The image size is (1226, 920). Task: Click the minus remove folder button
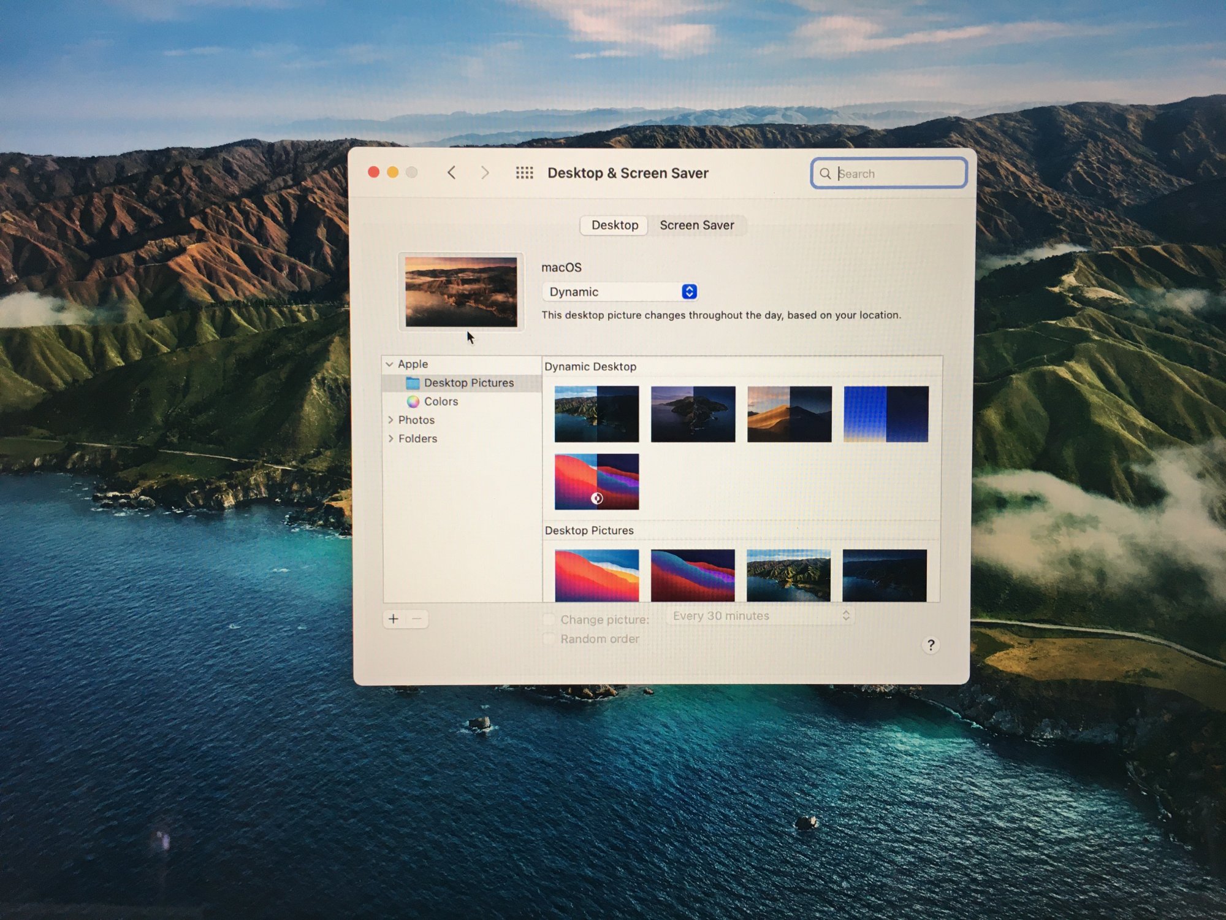point(417,619)
